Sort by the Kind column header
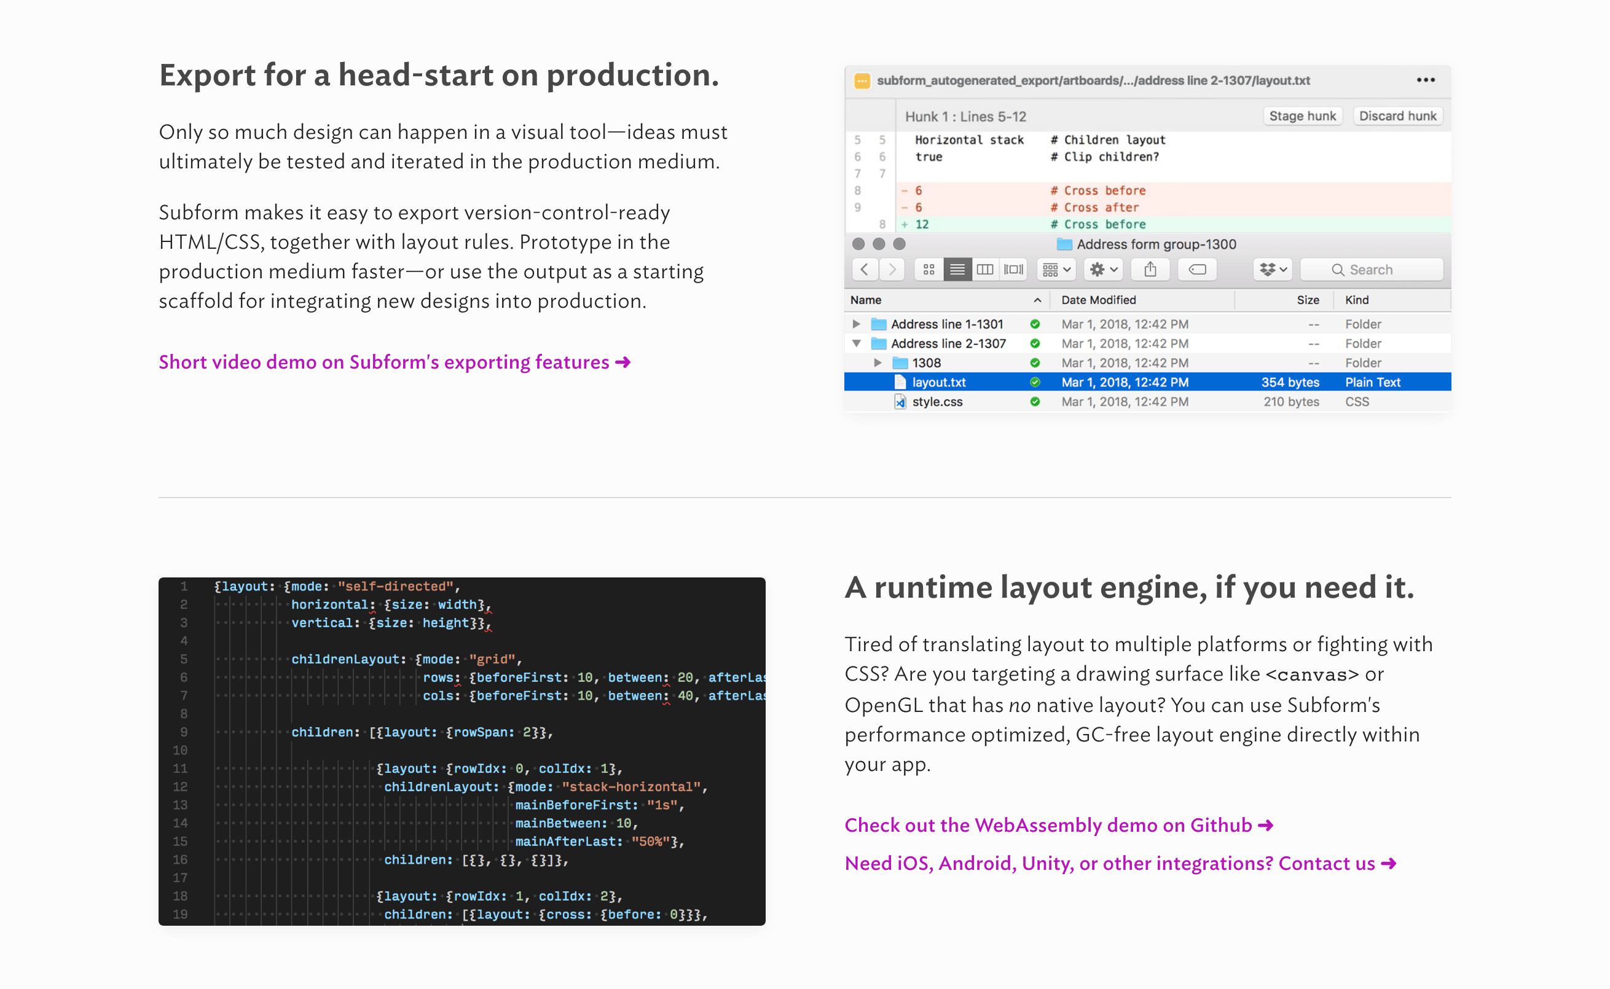1610x989 pixels. coord(1391,300)
